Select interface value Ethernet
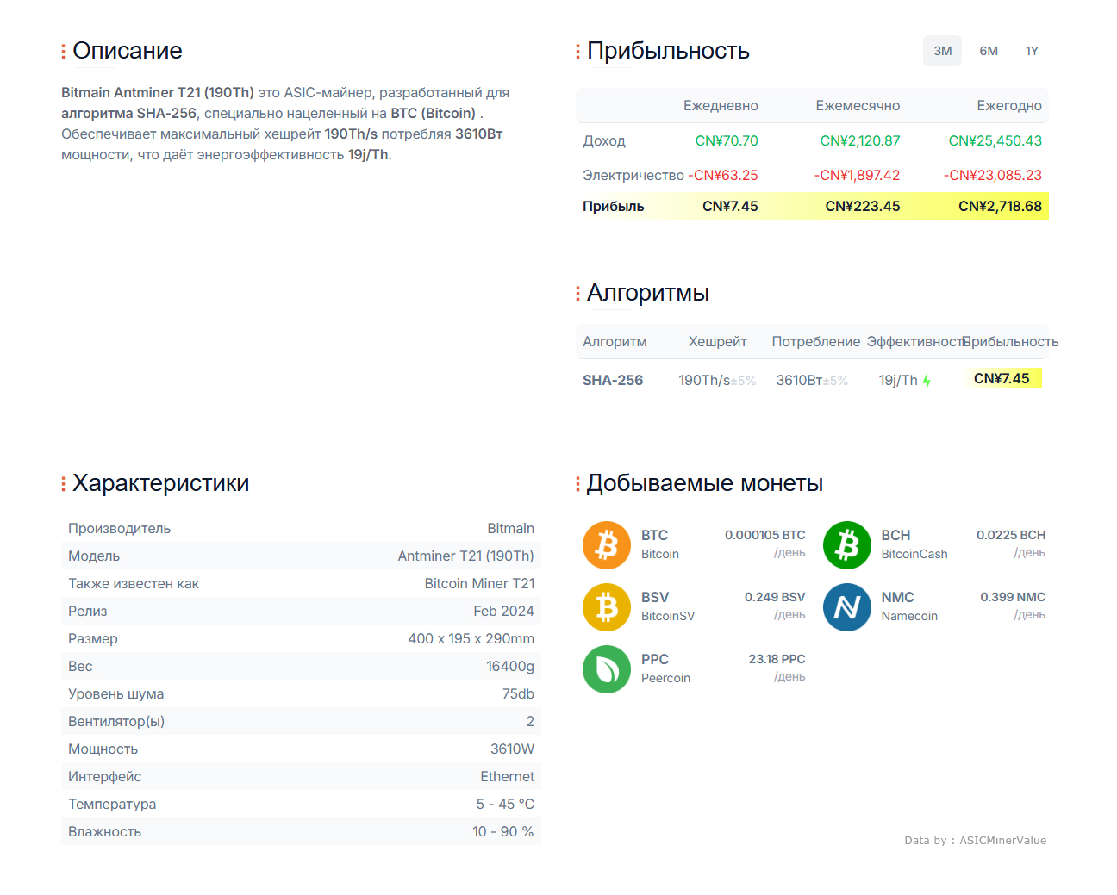Screen dimensions: 1117x895 coord(507,776)
